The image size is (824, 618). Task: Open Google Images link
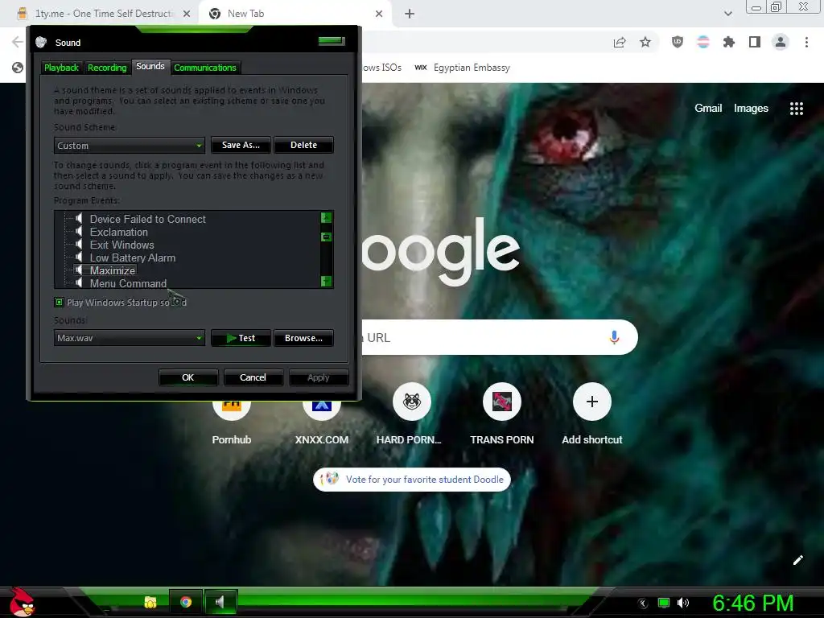point(751,109)
